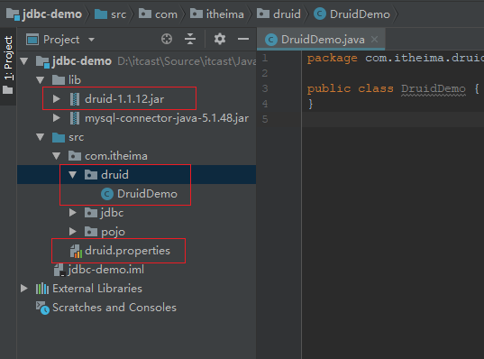Click the Collapse All icon in Project panel
The height and width of the screenshot is (359, 484).
[x=190, y=39]
